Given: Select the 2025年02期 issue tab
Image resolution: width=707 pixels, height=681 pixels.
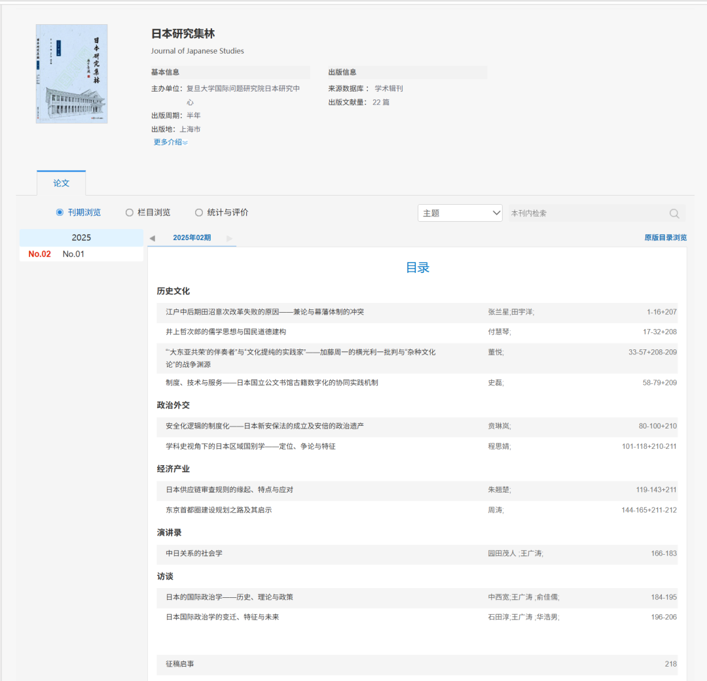Looking at the screenshot, I should coord(192,237).
